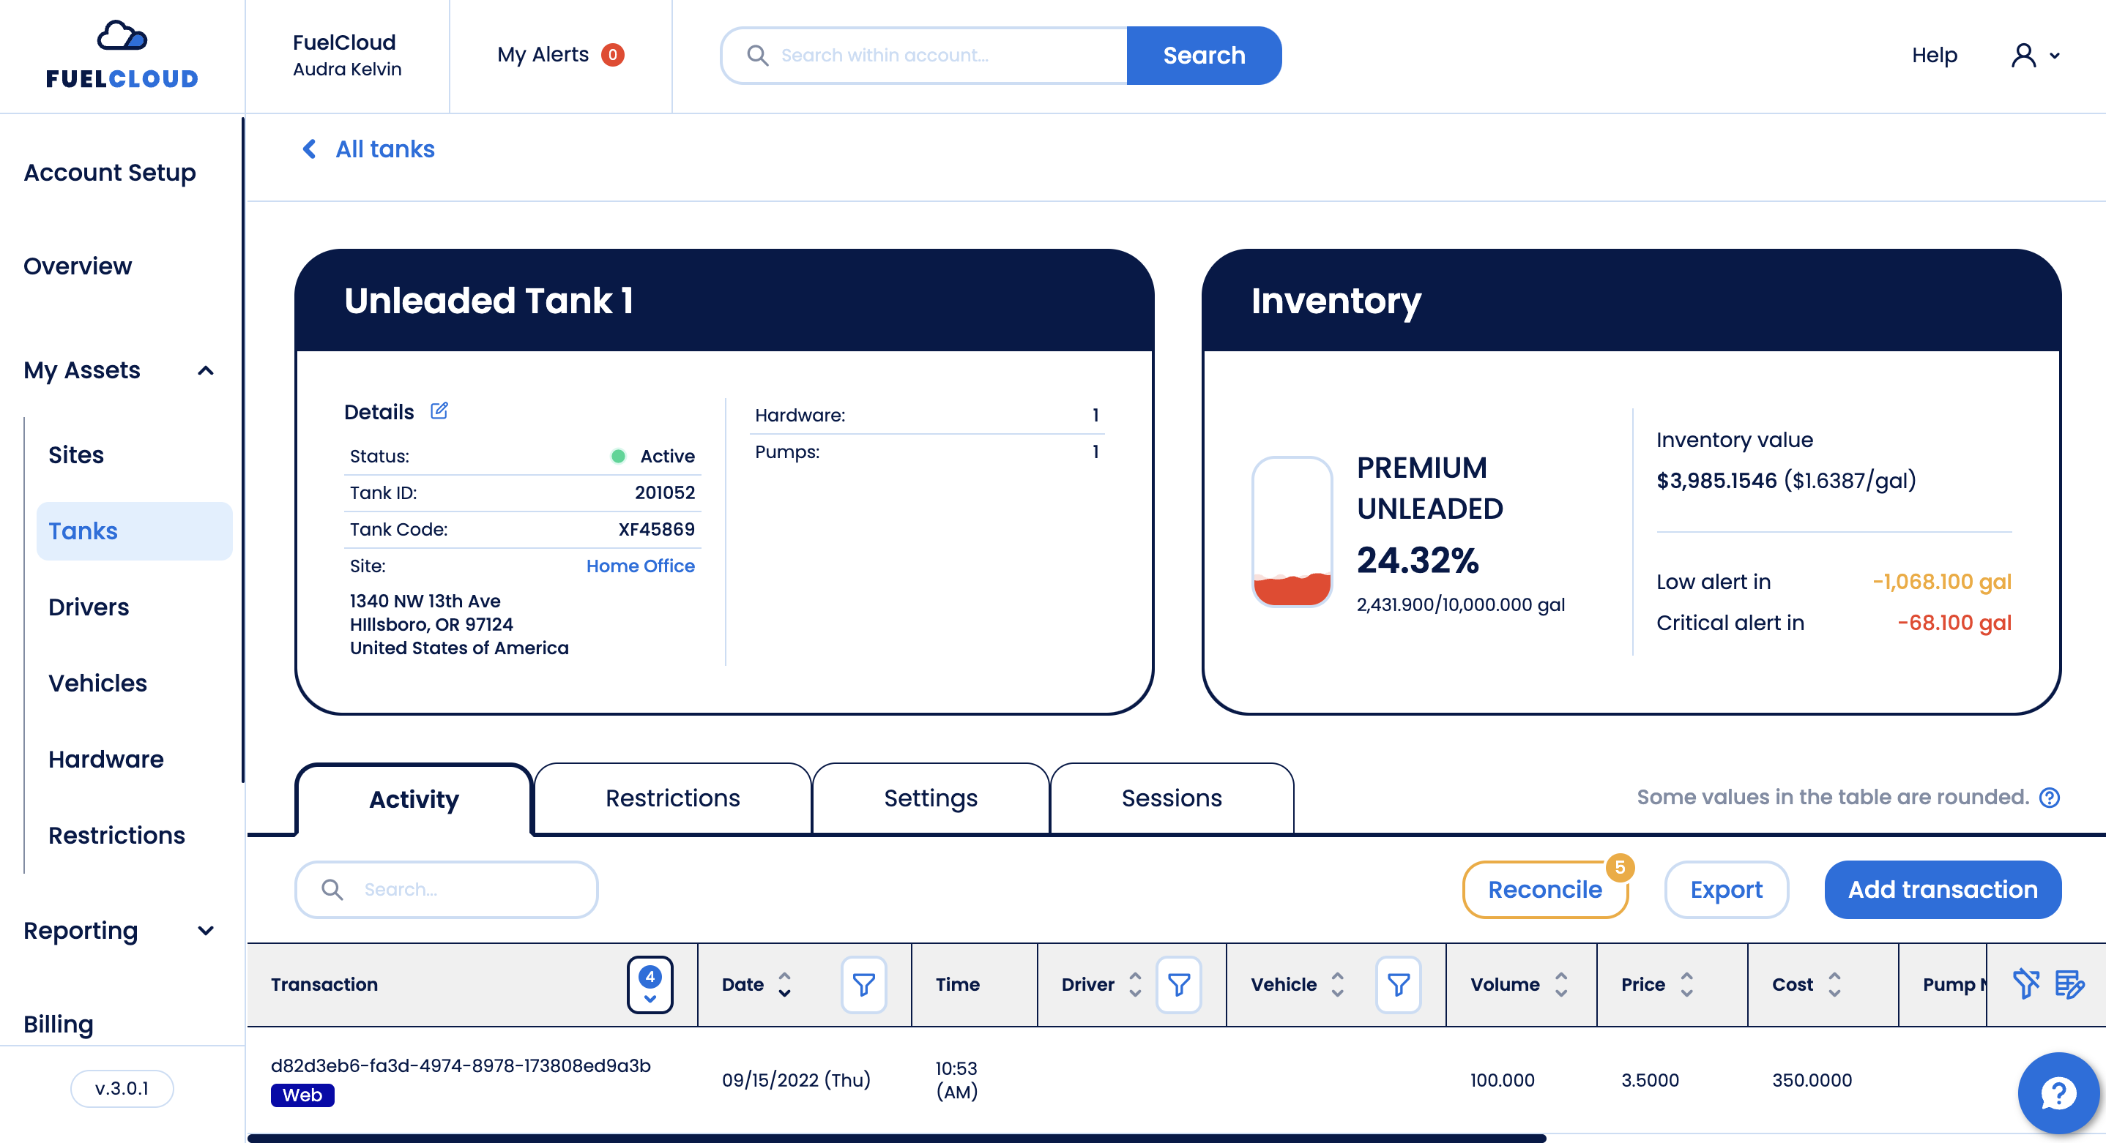This screenshot has width=2106, height=1143.
Task: Sort by Driver column arrows
Action: 1135,984
